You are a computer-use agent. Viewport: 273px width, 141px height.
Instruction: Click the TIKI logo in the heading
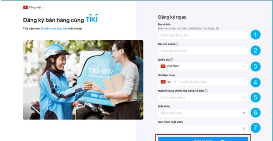tap(92, 18)
